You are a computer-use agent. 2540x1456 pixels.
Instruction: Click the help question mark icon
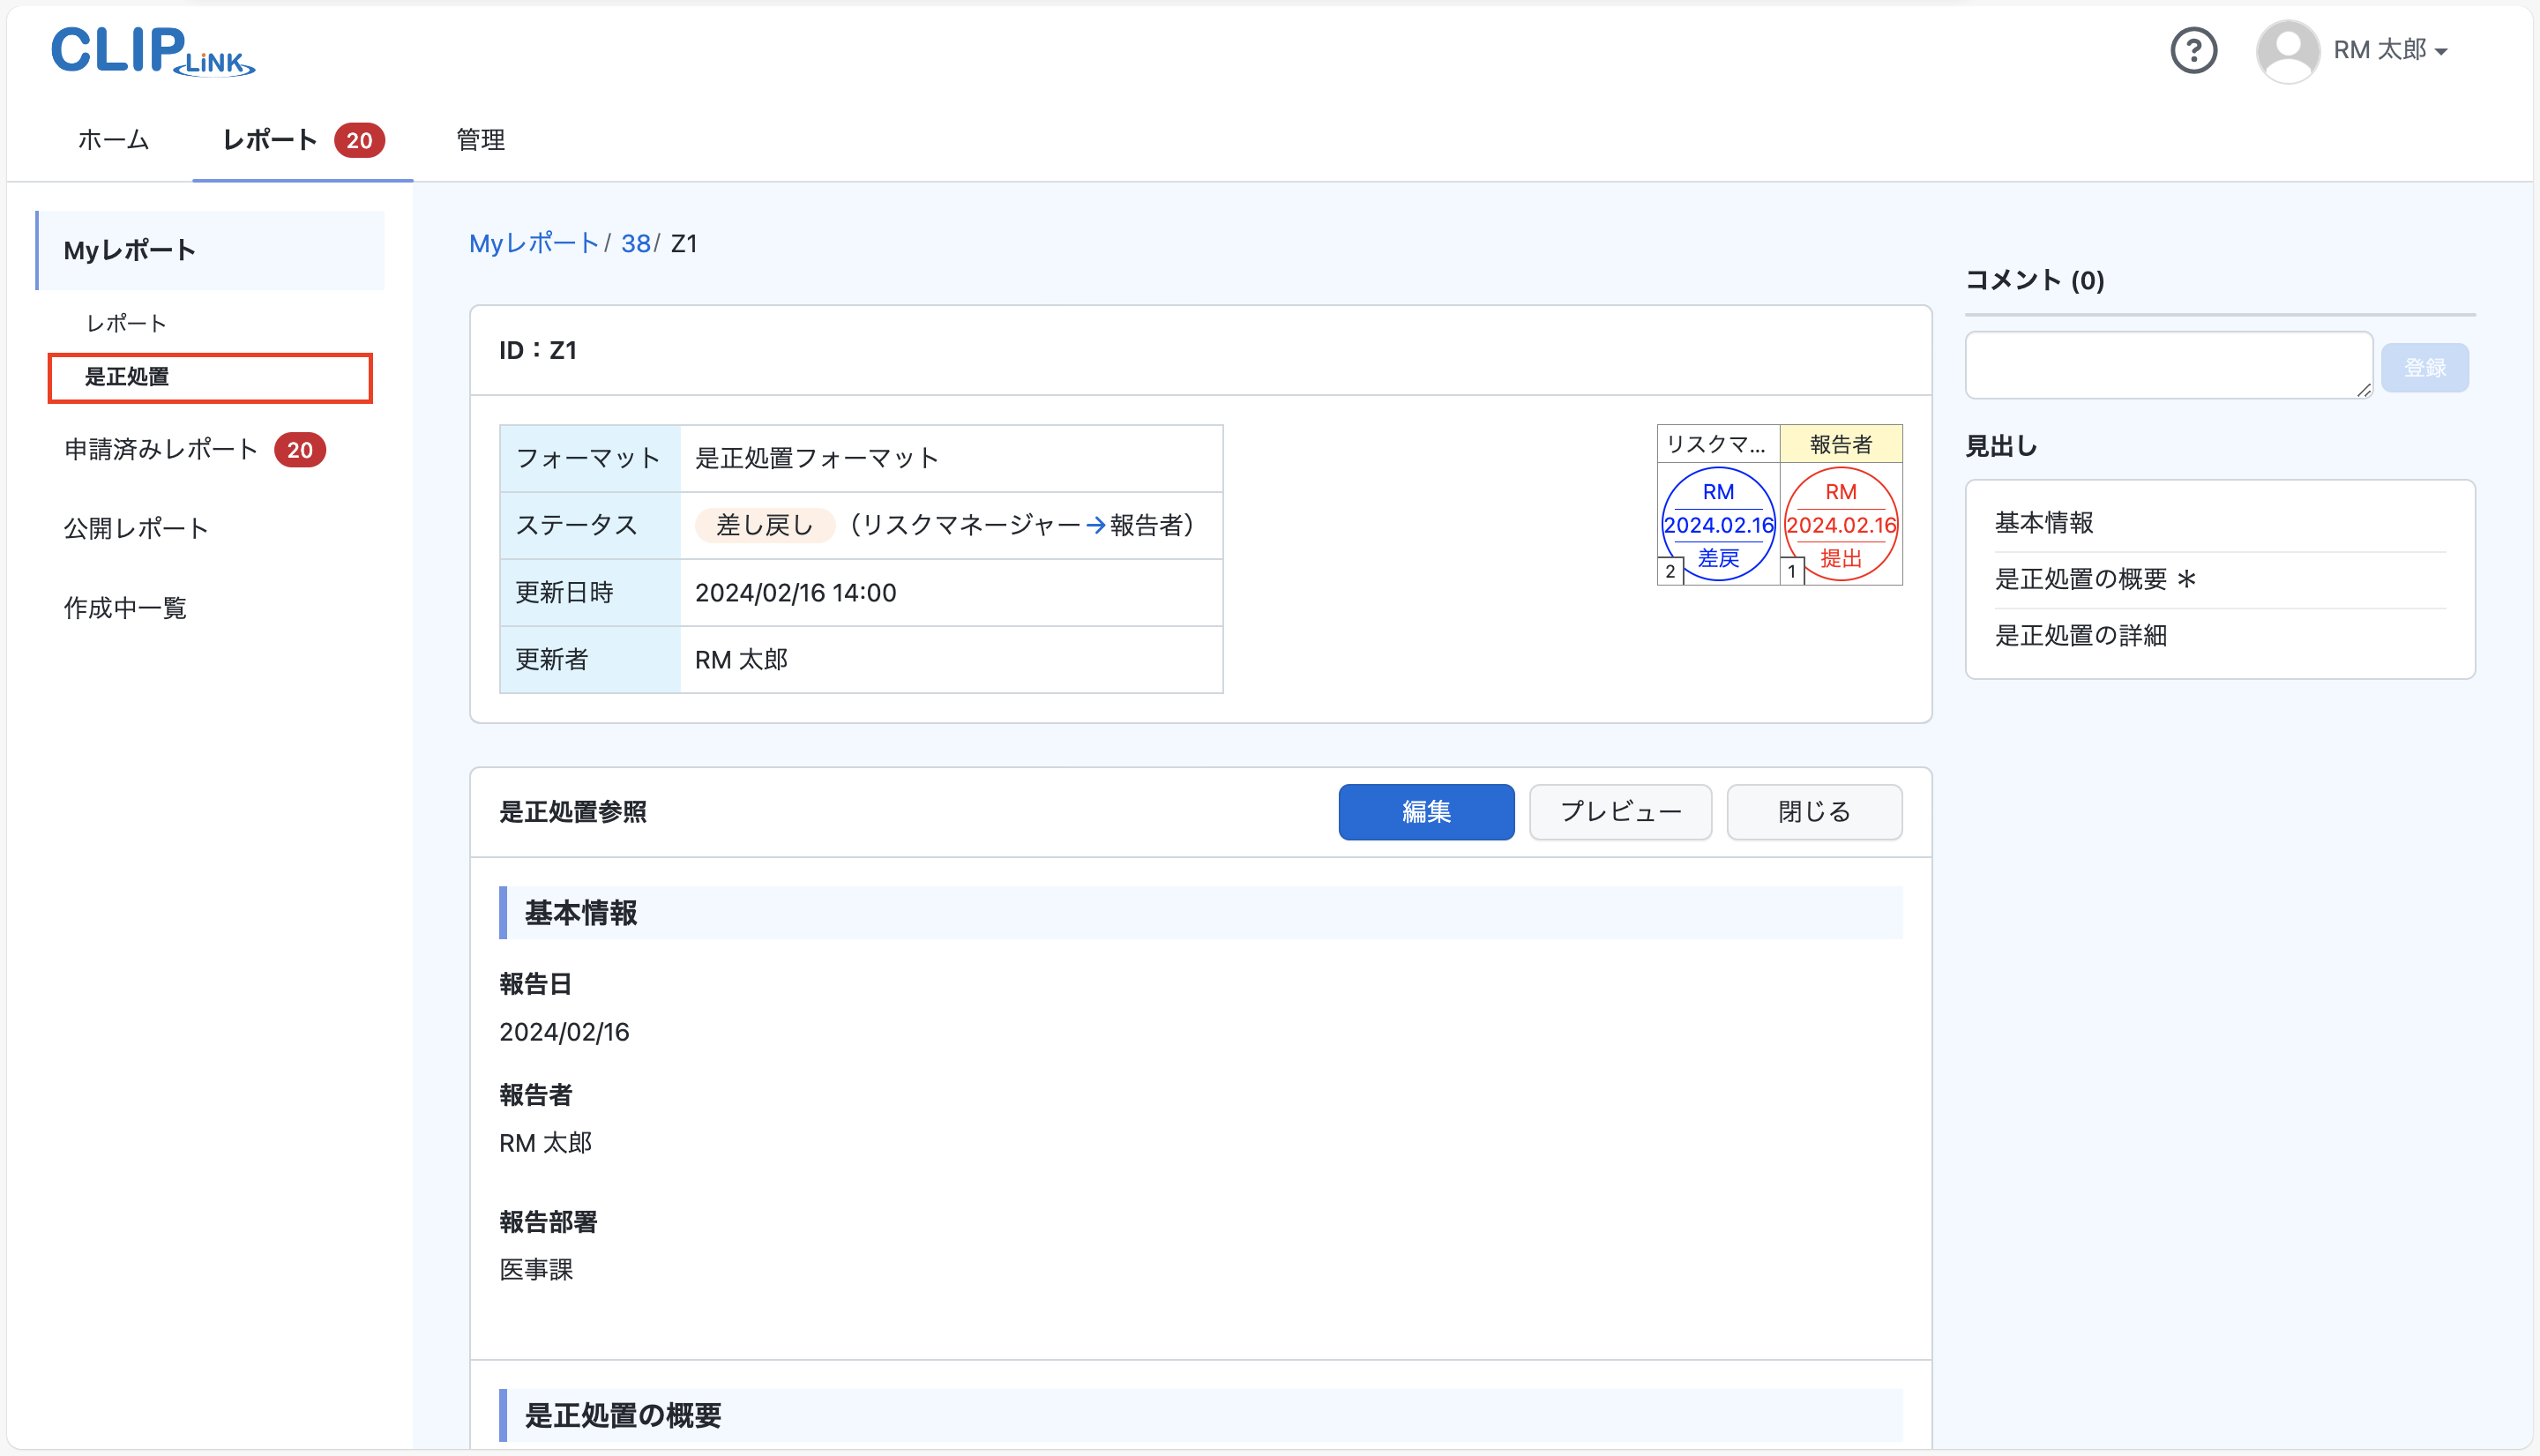(x=2194, y=50)
